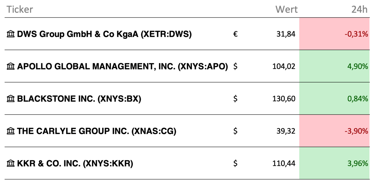376x186 pixels.
Task: Click the bank icon beside DWS Group
Action: click(10, 34)
